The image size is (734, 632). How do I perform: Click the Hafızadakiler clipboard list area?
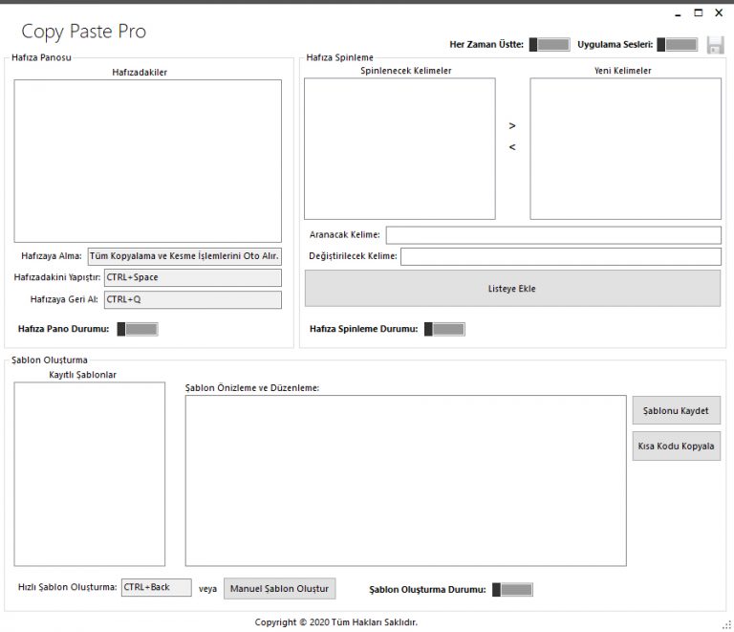click(148, 161)
